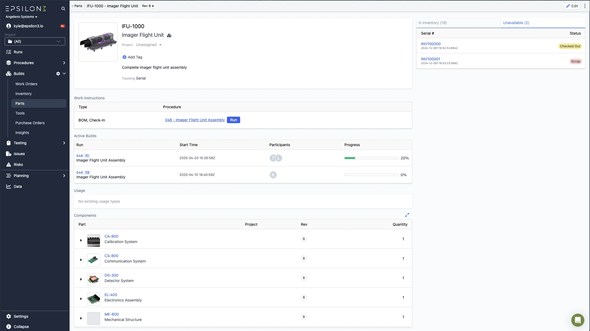Image resolution: width=590 pixels, height=331 pixels.
Task: Expand the CA-900 Calibration System row
Action: pyautogui.click(x=81, y=240)
